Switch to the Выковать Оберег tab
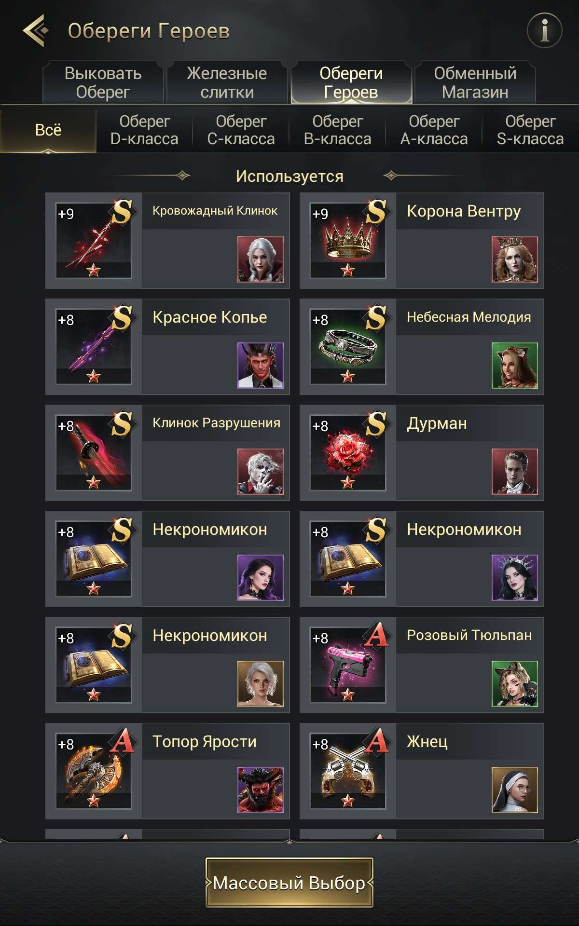The height and width of the screenshot is (926, 579). (x=103, y=82)
